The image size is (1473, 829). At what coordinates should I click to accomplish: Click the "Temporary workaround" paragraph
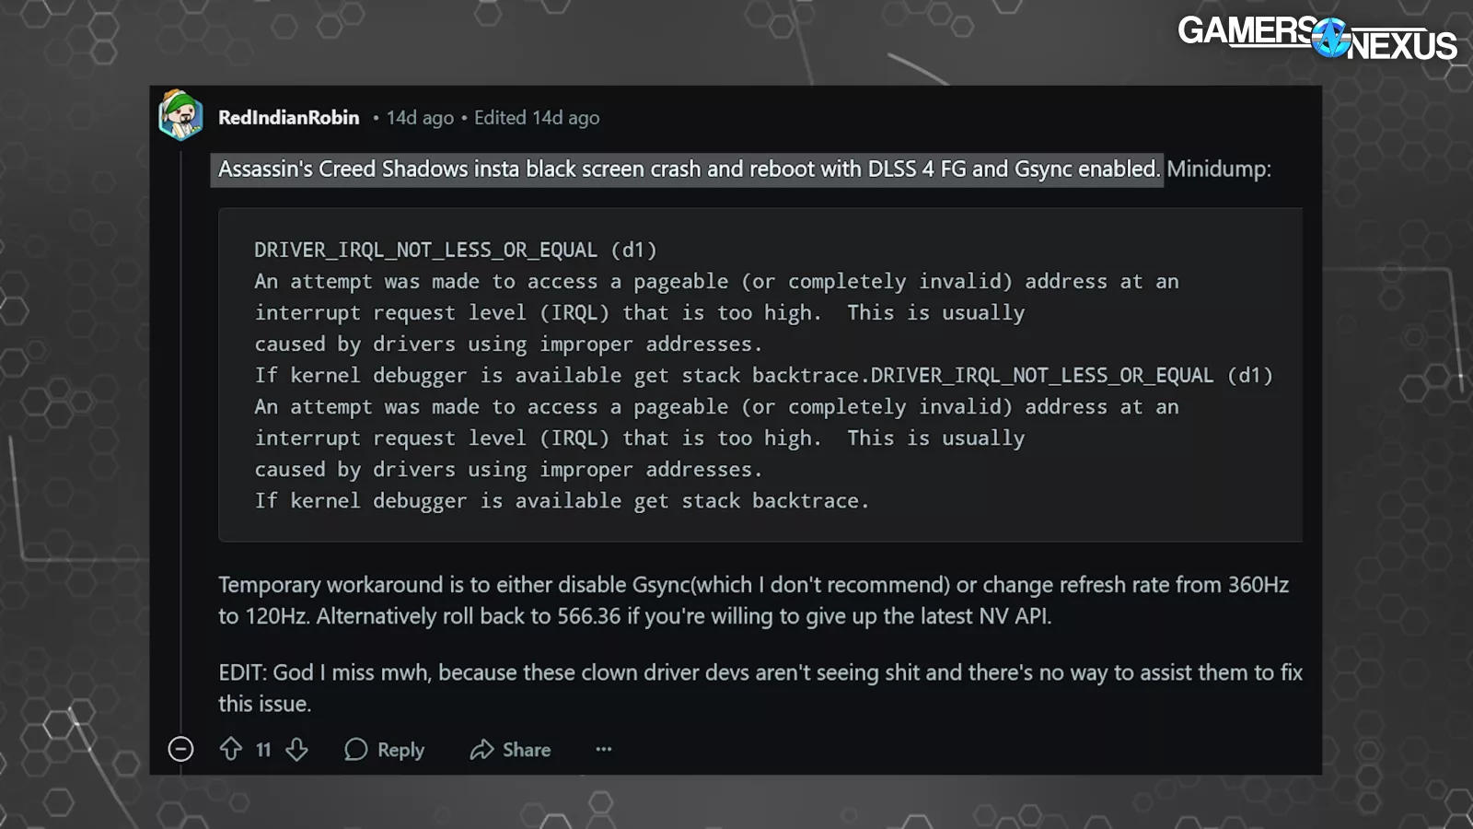coord(753,601)
